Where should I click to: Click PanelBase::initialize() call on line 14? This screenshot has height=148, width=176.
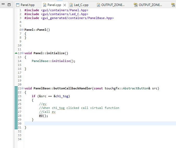(54, 61)
